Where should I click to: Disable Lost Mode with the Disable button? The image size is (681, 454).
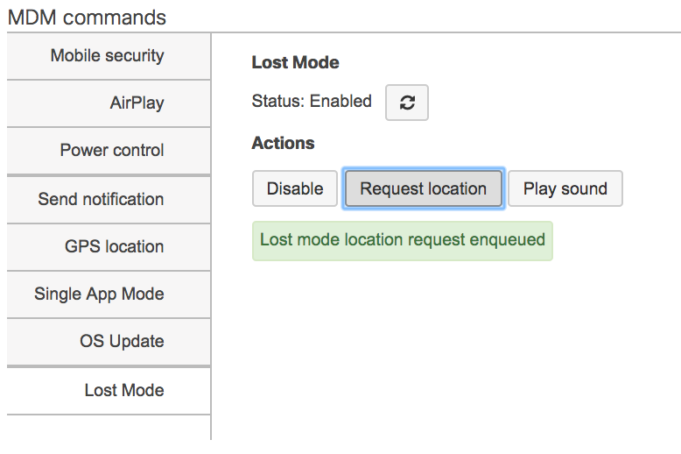coord(295,188)
